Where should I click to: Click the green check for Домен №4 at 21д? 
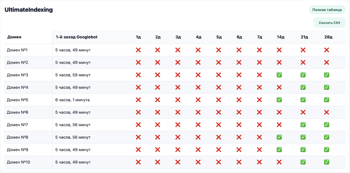303,88
